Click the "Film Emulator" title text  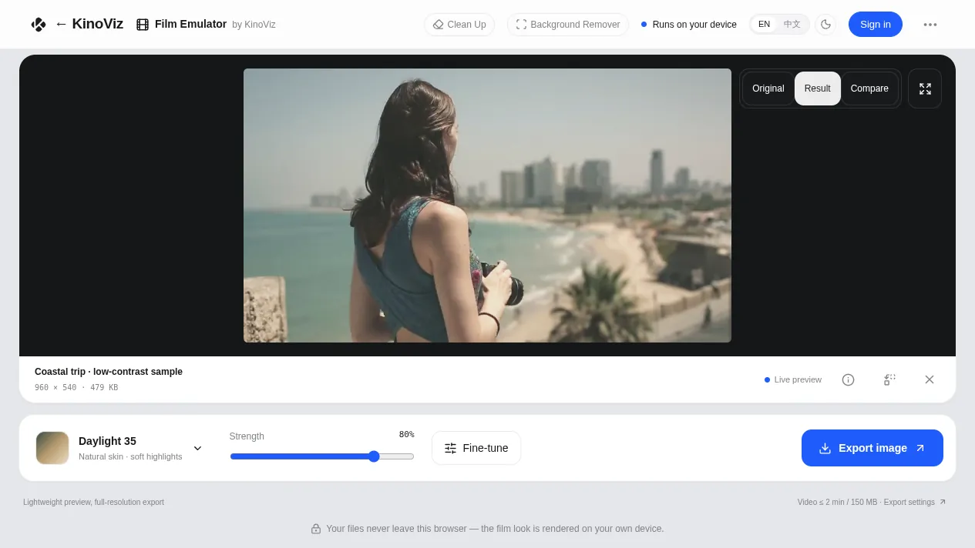190,24
